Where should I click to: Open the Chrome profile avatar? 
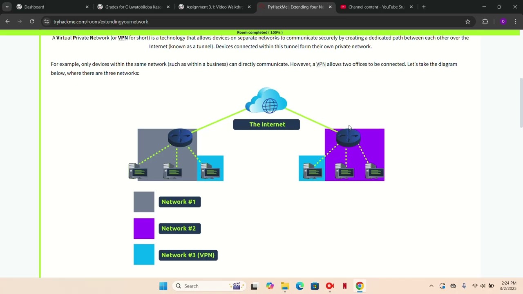[x=503, y=22]
